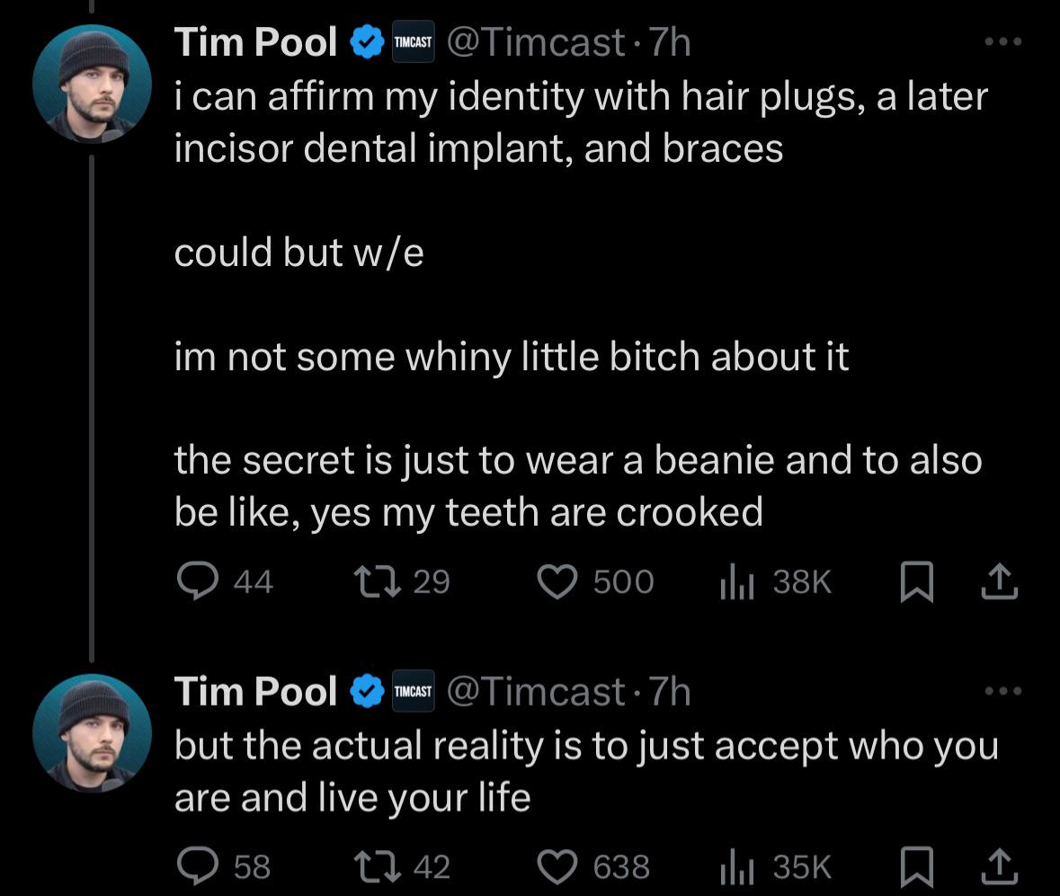Open the share icon on the first tweet
1060x896 pixels.
click(998, 581)
